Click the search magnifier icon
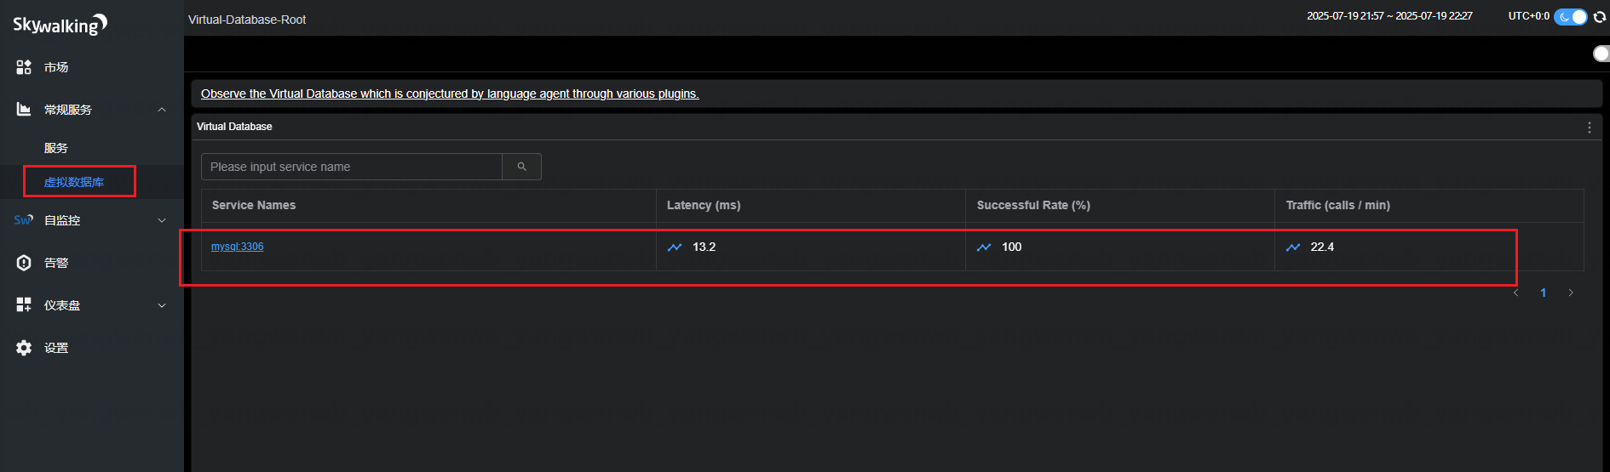The image size is (1610, 472). pos(521,167)
